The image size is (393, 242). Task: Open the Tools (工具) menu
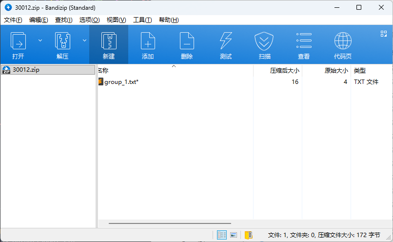[142, 20]
